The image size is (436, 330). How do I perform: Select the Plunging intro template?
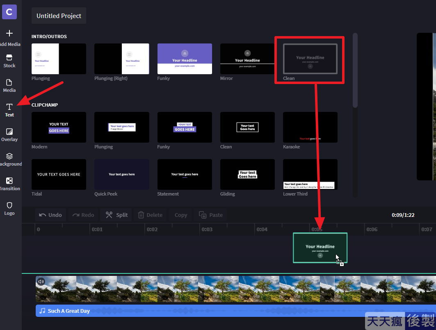click(x=59, y=59)
